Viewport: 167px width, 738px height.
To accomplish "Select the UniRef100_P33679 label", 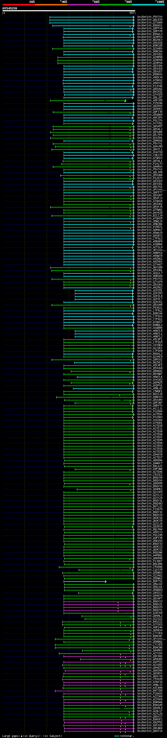I will click(150, 509).
